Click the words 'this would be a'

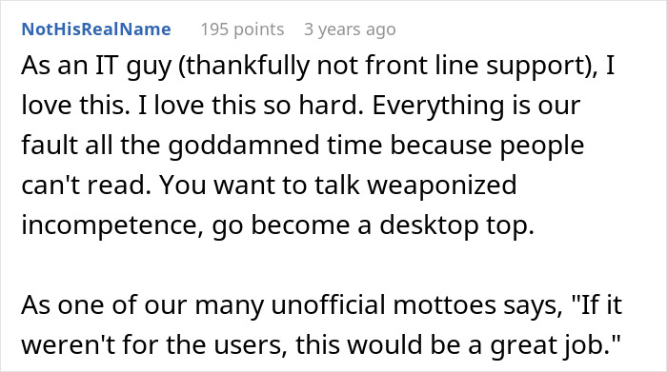click(389, 344)
